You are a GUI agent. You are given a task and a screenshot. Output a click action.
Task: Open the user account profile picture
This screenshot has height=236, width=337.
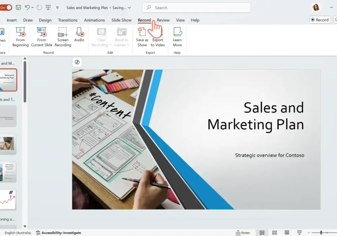coord(316,7)
